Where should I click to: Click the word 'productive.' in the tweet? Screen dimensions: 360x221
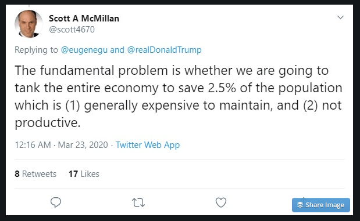(48, 123)
